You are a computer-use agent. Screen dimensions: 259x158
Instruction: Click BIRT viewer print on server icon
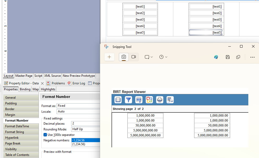170,100
